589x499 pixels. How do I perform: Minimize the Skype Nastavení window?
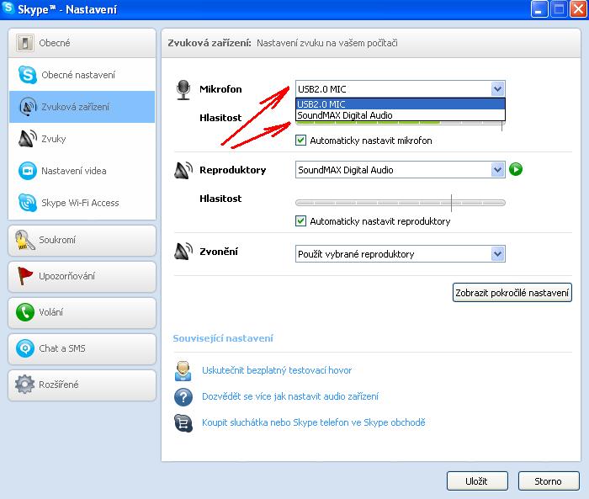[x=539, y=9]
